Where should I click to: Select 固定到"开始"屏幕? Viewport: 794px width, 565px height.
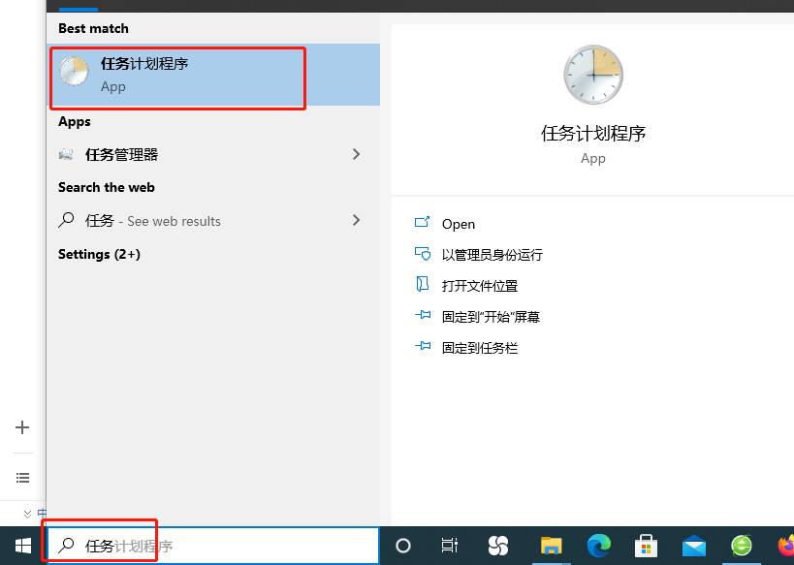tap(491, 317)
